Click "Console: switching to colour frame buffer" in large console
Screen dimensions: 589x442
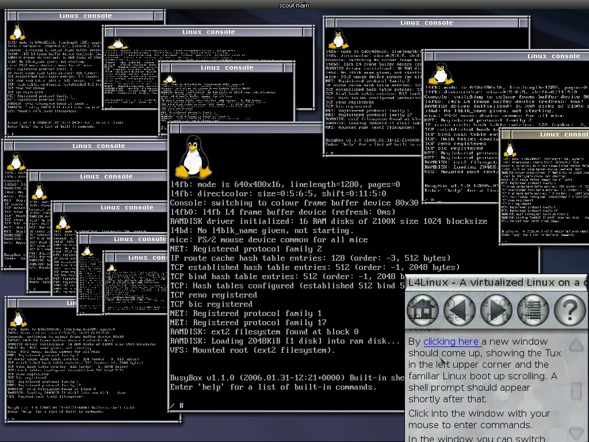click(x=294, y=203)
